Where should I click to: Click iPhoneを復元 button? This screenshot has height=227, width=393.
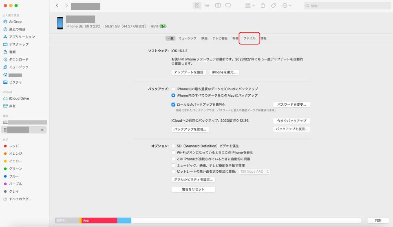click(224, 72)
